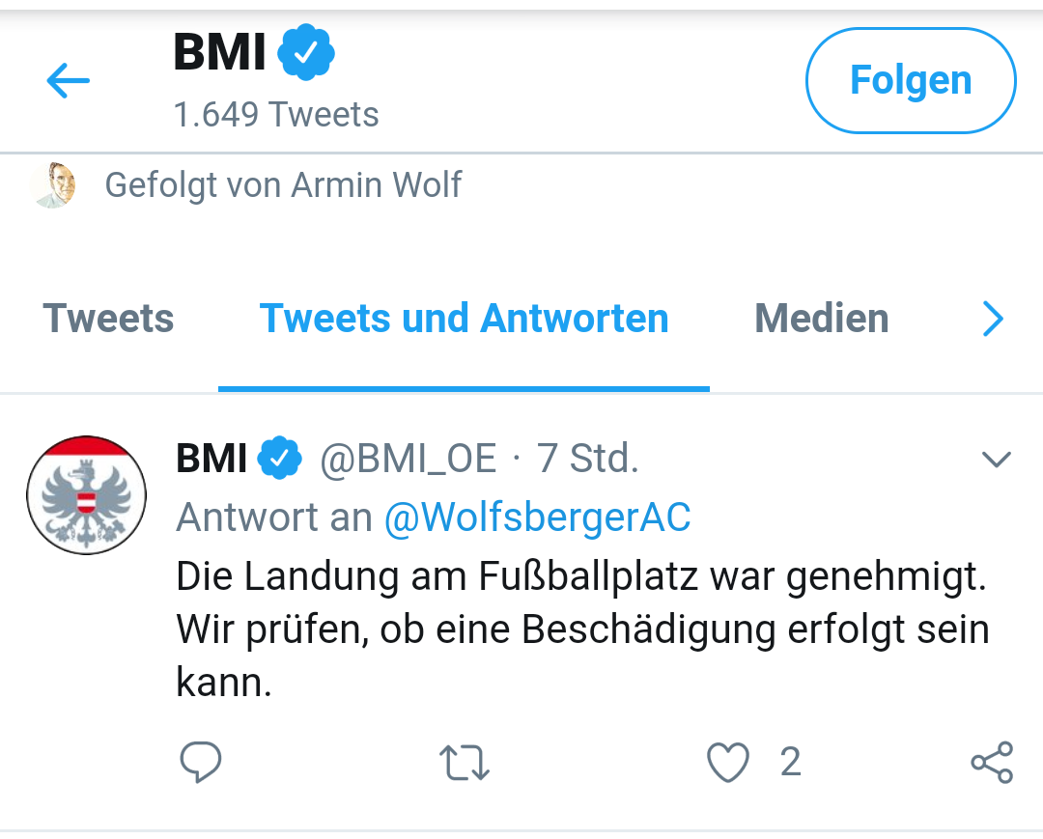The width and height of the screenshot is (1043, 839).
Task: Follow BMI with the Folgen button
Action: (911, 80)
